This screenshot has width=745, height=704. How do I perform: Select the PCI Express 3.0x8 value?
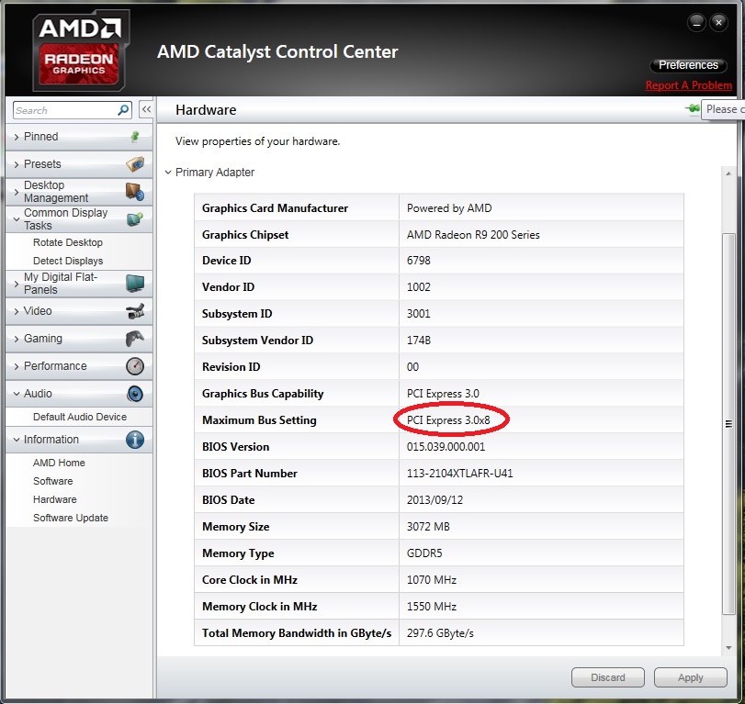click(x=448, y=420)
